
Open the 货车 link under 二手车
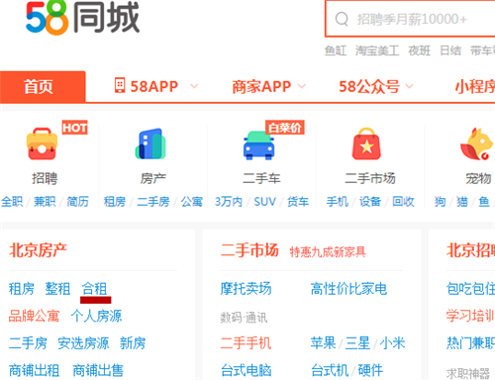298,202
